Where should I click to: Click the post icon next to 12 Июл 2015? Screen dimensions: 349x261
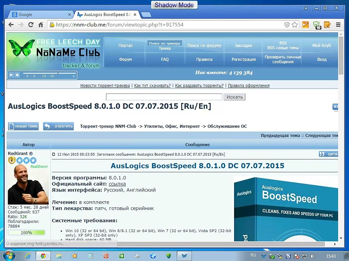pyautogui.click(x=54, y=154)
